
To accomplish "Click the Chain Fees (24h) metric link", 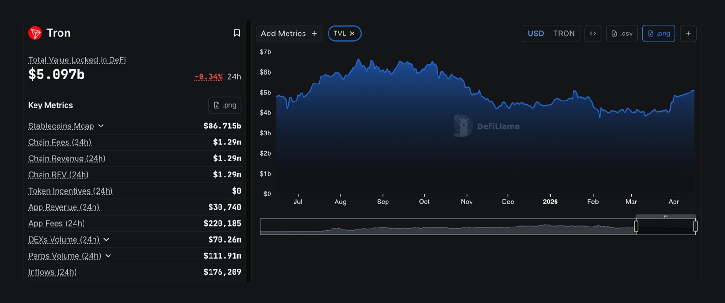I will pyautogui.click(x=60, y=142).
